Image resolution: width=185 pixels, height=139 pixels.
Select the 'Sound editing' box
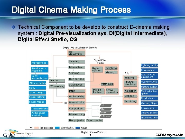38,97
